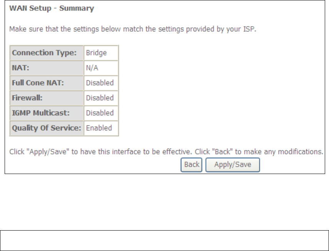Click the WAN Setup - Summary heading
Viewport: 329px width, 251px height.
(x=52, y=8)
